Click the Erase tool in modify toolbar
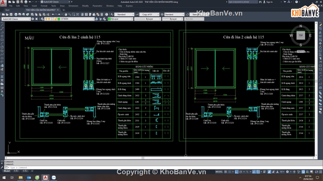The width and height of the screenshot is (323, 181). pyautogui.click(x=320, y=25)
